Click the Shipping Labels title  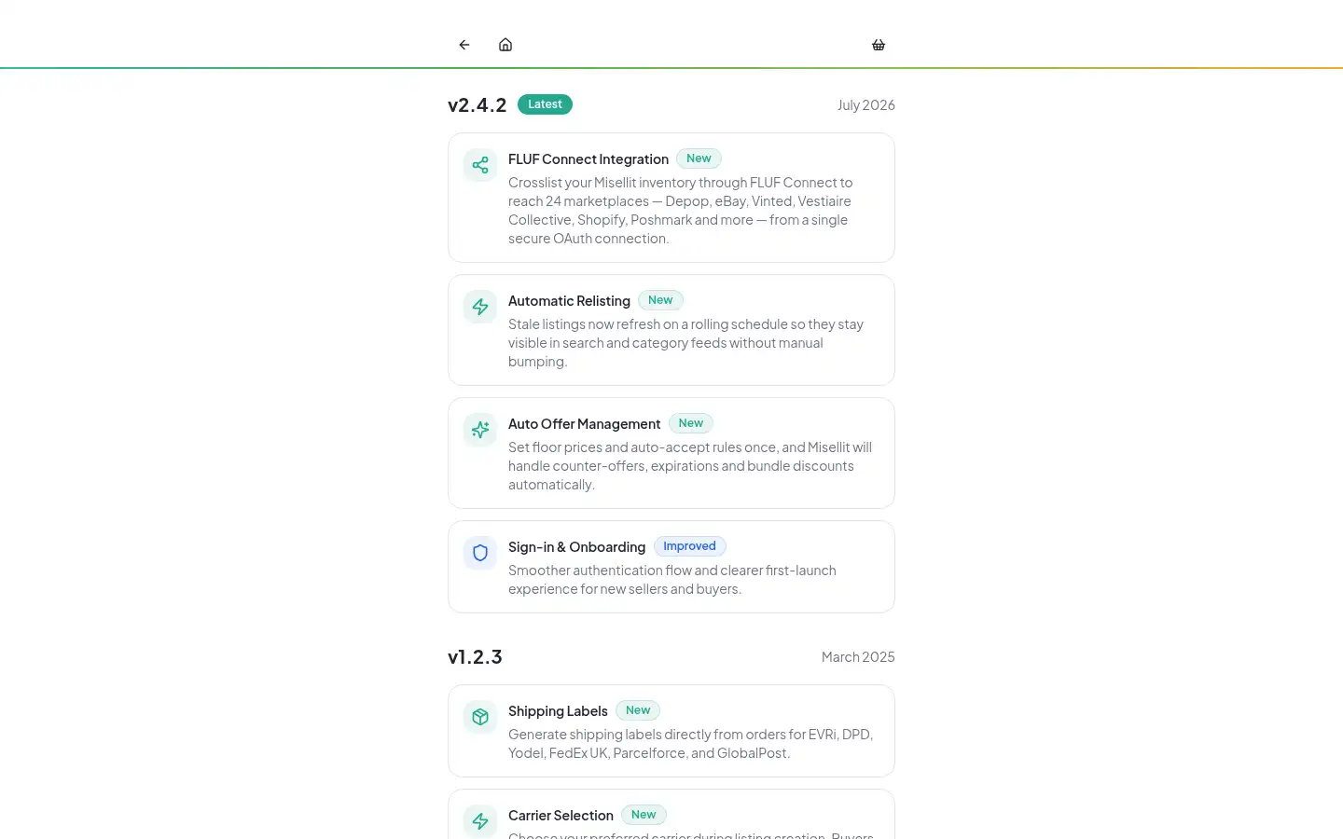click(558, 711)
